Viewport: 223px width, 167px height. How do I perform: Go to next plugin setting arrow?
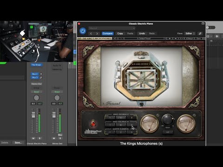click(x=97, y=33)
